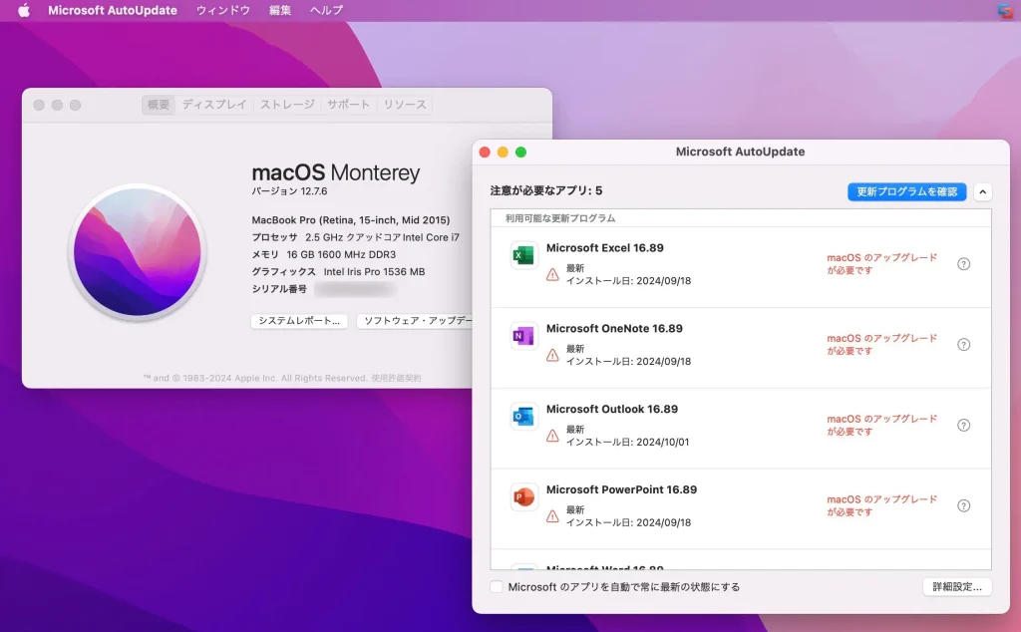Click the バージョン 12.7.6 text
The width and height of the screenshot is (1021, 632).
290,191
